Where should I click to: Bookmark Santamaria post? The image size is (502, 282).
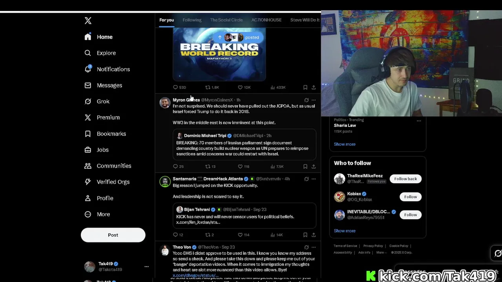click(x=305, y=235)
